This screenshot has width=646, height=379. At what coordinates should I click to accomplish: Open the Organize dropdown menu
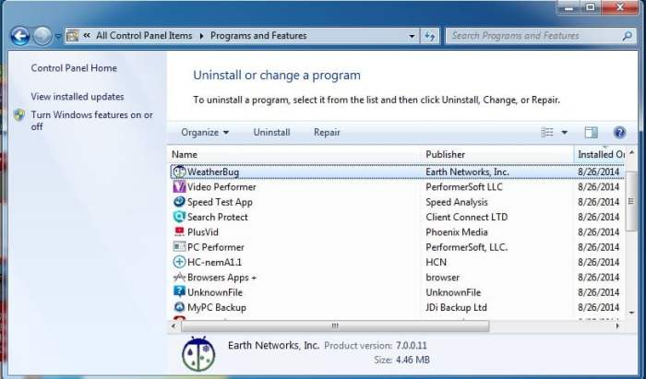(x=205, y=133)
